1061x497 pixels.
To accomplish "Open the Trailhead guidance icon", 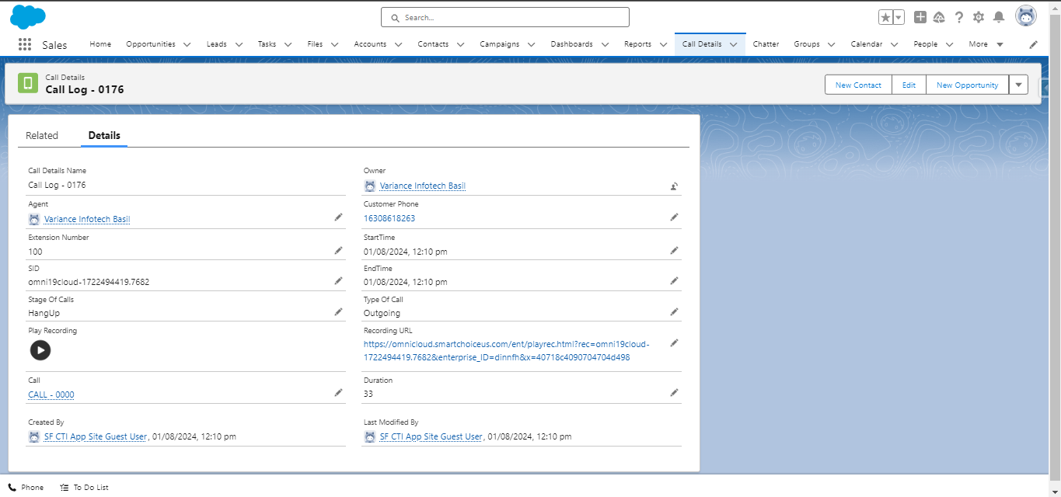I will click(939, 17).
